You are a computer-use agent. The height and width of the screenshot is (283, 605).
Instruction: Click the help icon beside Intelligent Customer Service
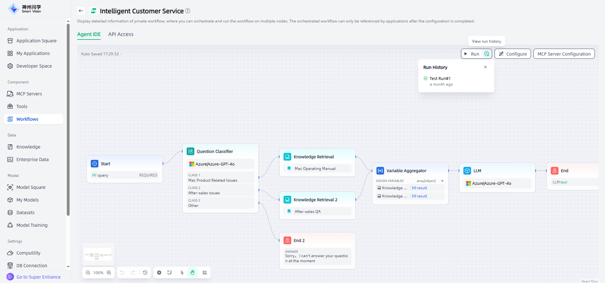(x=188, y=11)
